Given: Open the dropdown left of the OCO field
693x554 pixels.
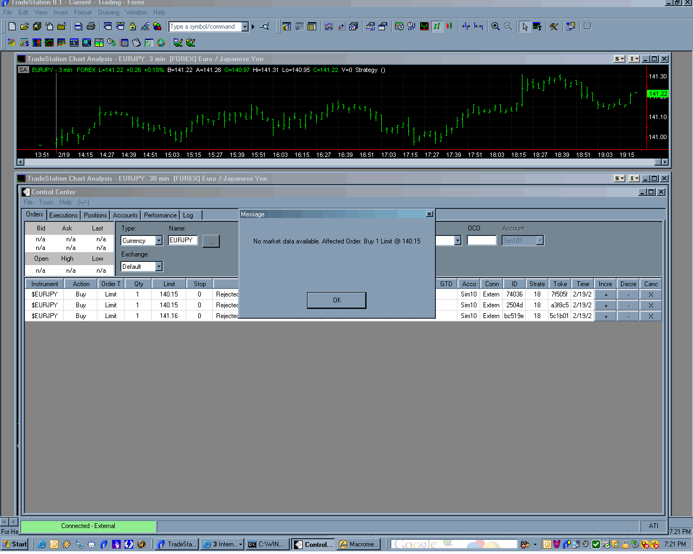Looking at the screenshot, I should (457, 241).
